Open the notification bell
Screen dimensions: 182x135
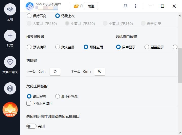[125, 6]
